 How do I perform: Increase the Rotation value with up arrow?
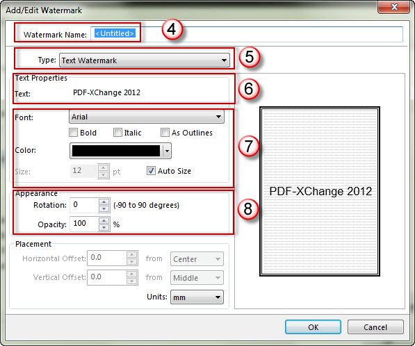104,201
